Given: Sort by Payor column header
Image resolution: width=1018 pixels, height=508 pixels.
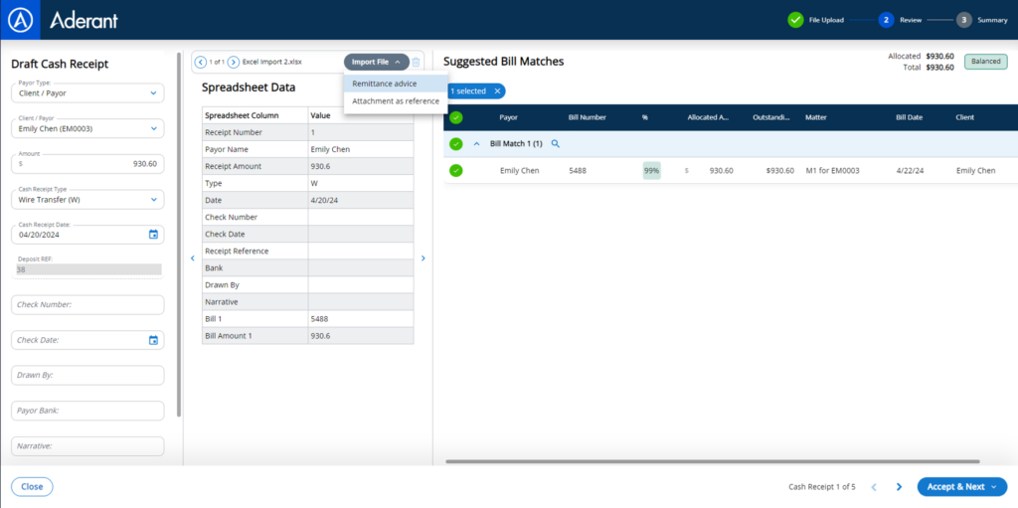Looking at the screenshot, I should tap(508, 117).
